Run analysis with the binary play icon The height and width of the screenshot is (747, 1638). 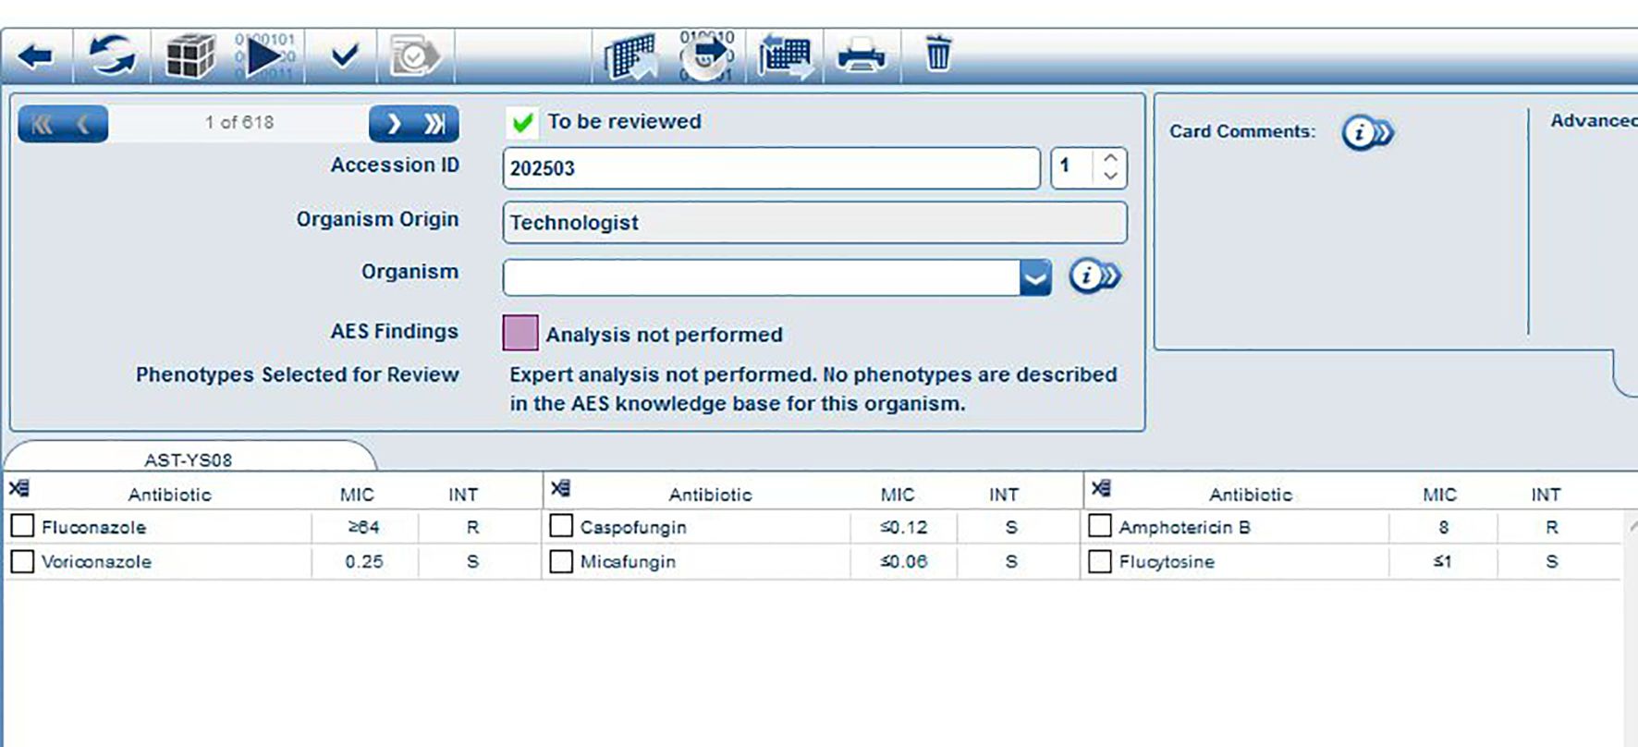tap(264, 56)
